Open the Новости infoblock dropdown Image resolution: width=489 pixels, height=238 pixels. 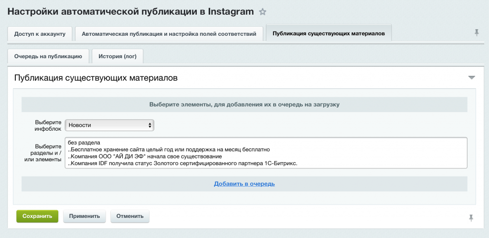click(x=109, y=125)
